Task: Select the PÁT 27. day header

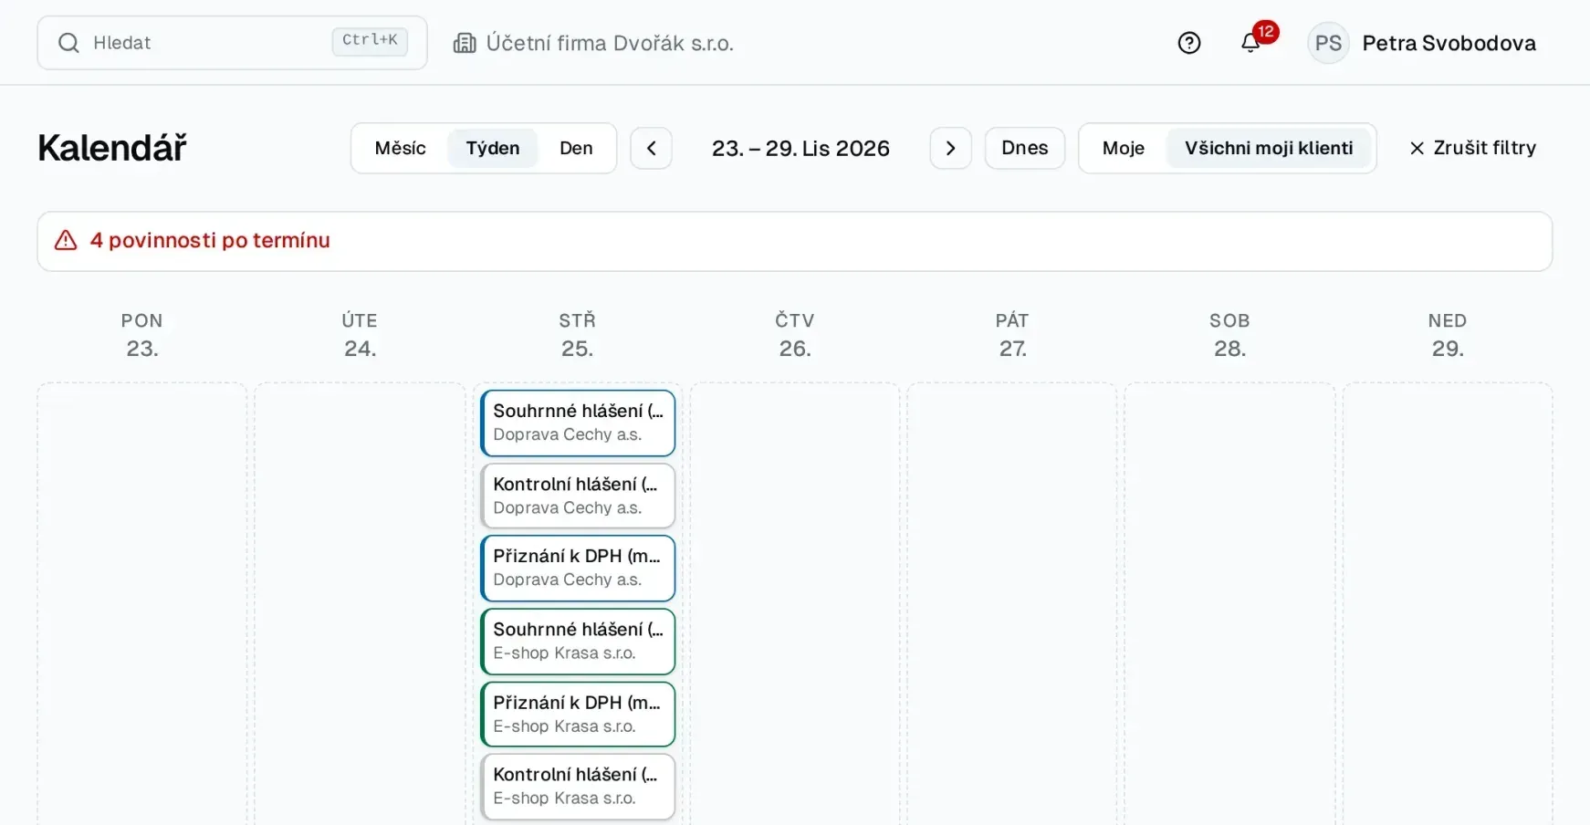Action: coord(1012,334)
